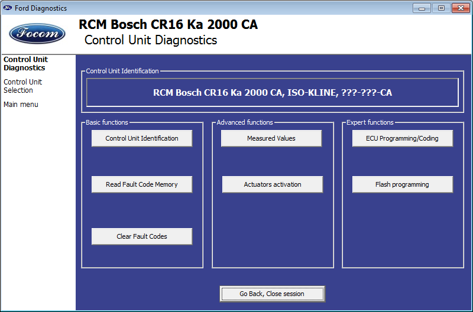This screenshot has width=473, height=312.
Task: Close the Ford Diagnostics window
Action: pos(460,8)
